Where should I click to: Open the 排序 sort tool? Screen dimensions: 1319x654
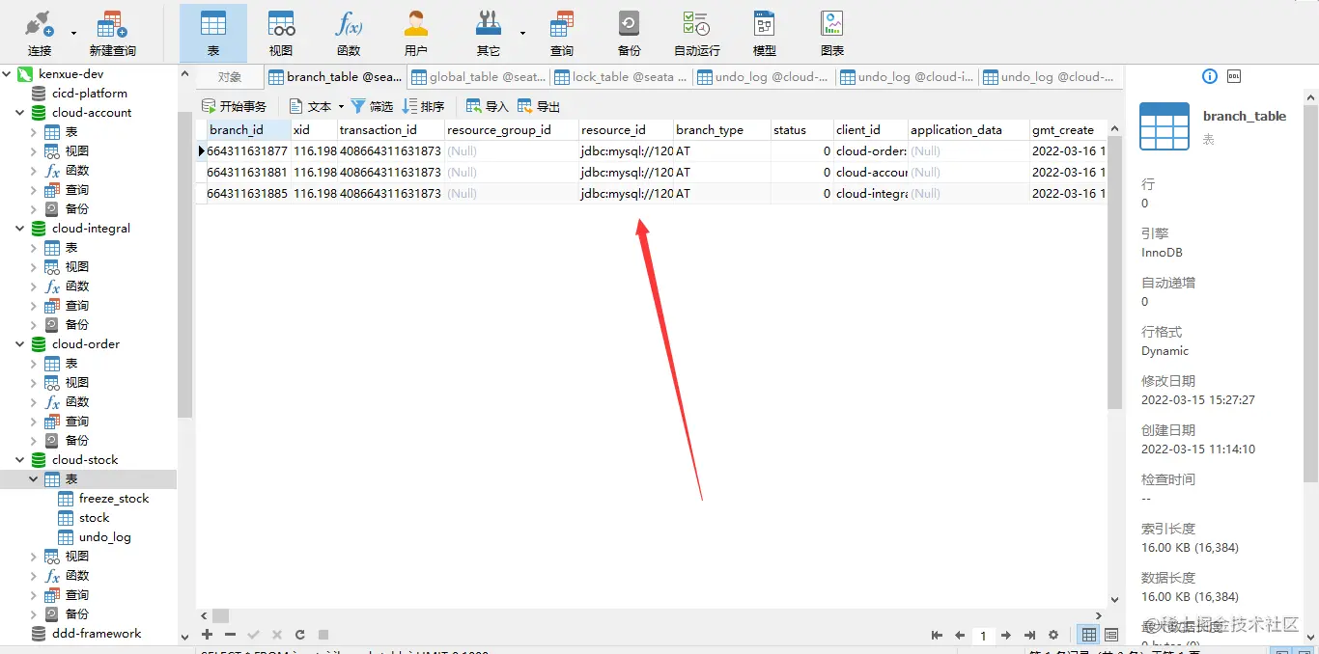pyautogui.click(x=423, y=106)
